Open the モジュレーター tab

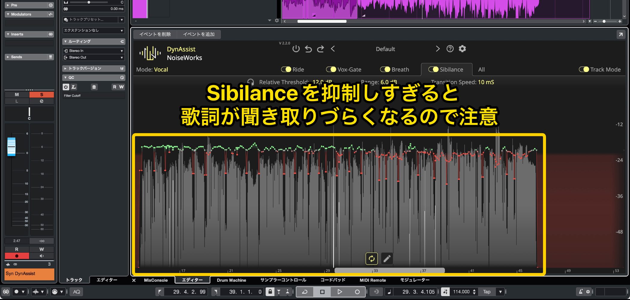(415, 280)
